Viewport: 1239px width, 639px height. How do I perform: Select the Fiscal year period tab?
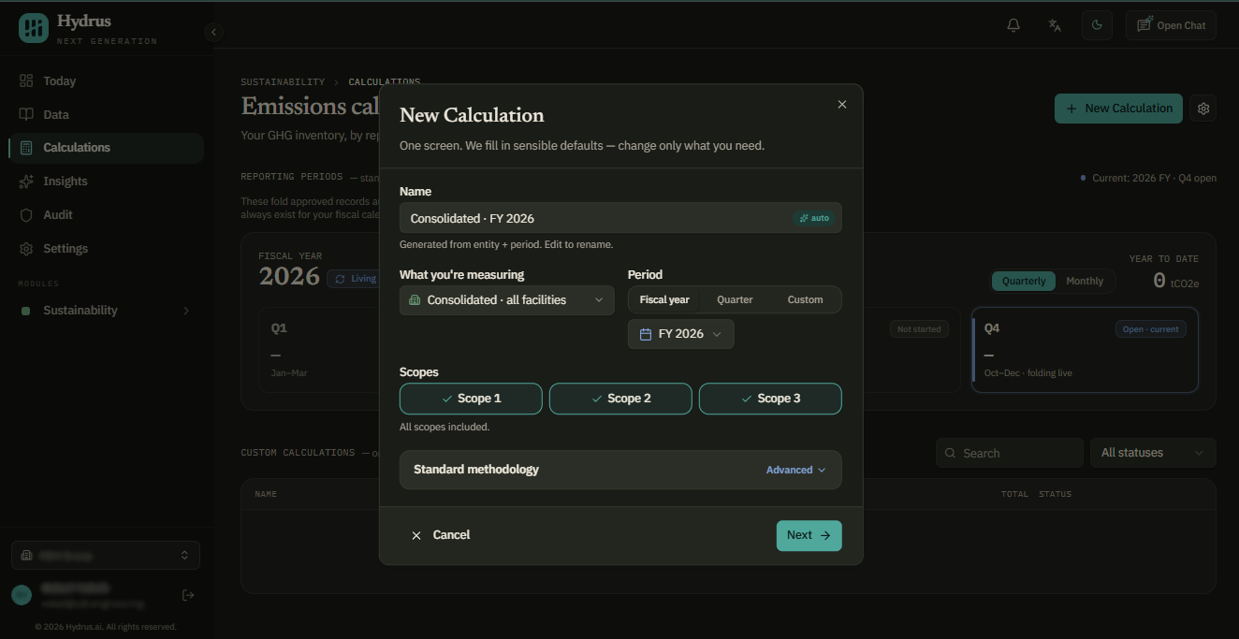(664, 300)
